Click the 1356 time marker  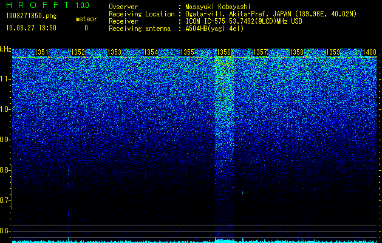coord(223,52)
